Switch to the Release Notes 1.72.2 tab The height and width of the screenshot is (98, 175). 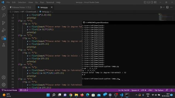tap(22, 7)
